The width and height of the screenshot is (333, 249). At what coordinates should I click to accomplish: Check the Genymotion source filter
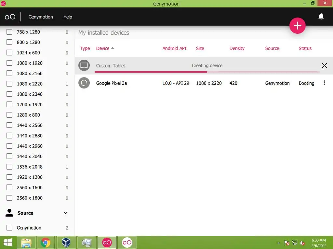tap(9, 228)
